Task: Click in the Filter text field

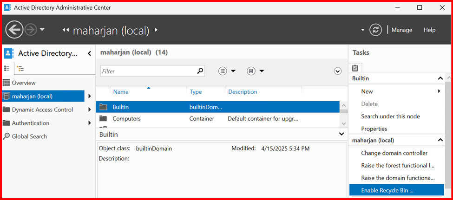Action: tap(146, 71)
